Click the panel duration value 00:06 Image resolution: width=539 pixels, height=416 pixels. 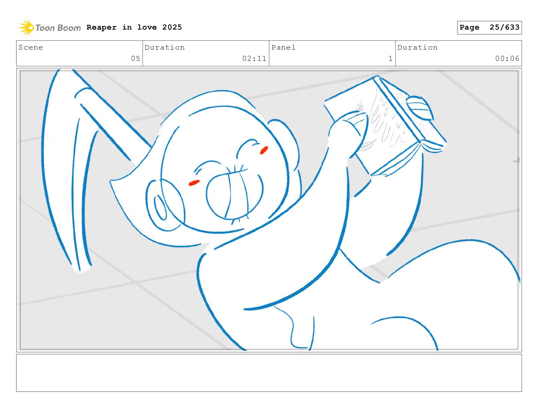tap(507, 58)
